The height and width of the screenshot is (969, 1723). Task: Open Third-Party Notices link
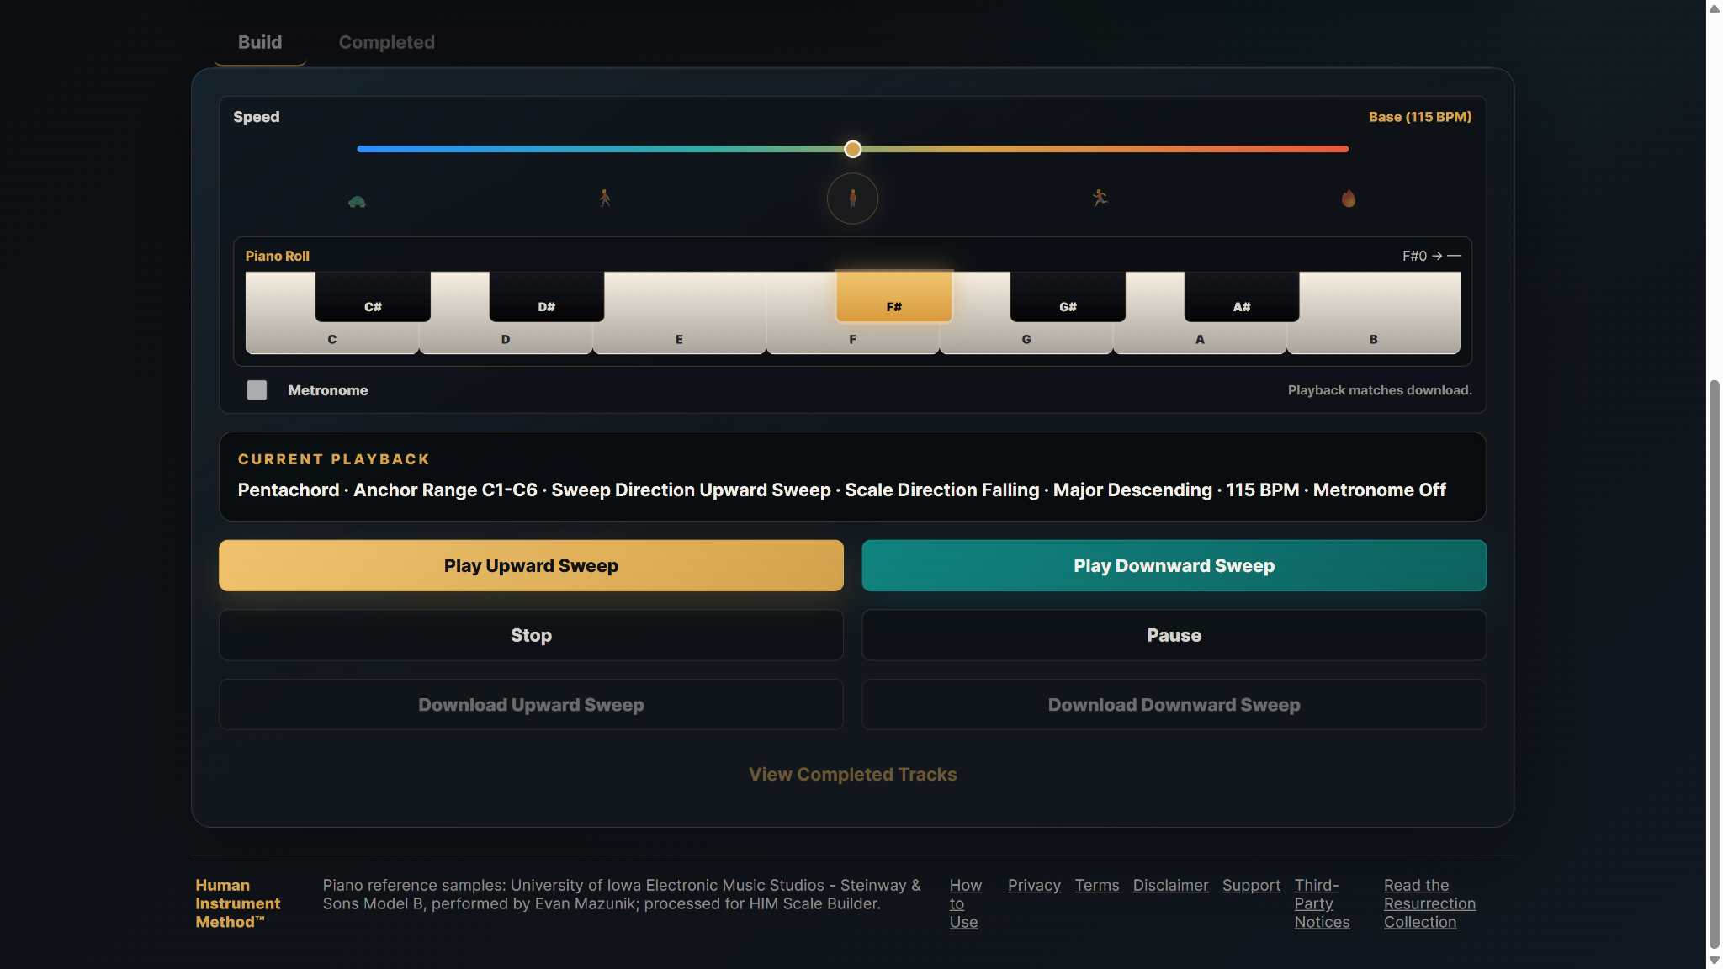[x=1322, y=903]
